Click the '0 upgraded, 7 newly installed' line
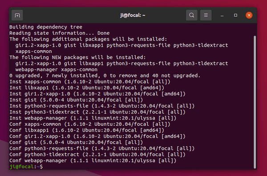The height and width of the screenshot is (176, 267). point(105,76)
